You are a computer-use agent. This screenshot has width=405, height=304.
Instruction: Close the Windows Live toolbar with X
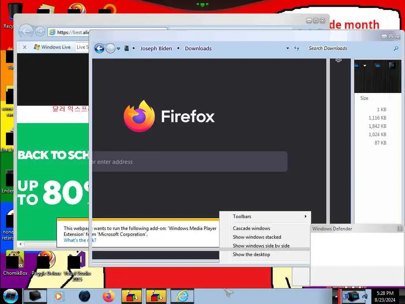point(25,47)
